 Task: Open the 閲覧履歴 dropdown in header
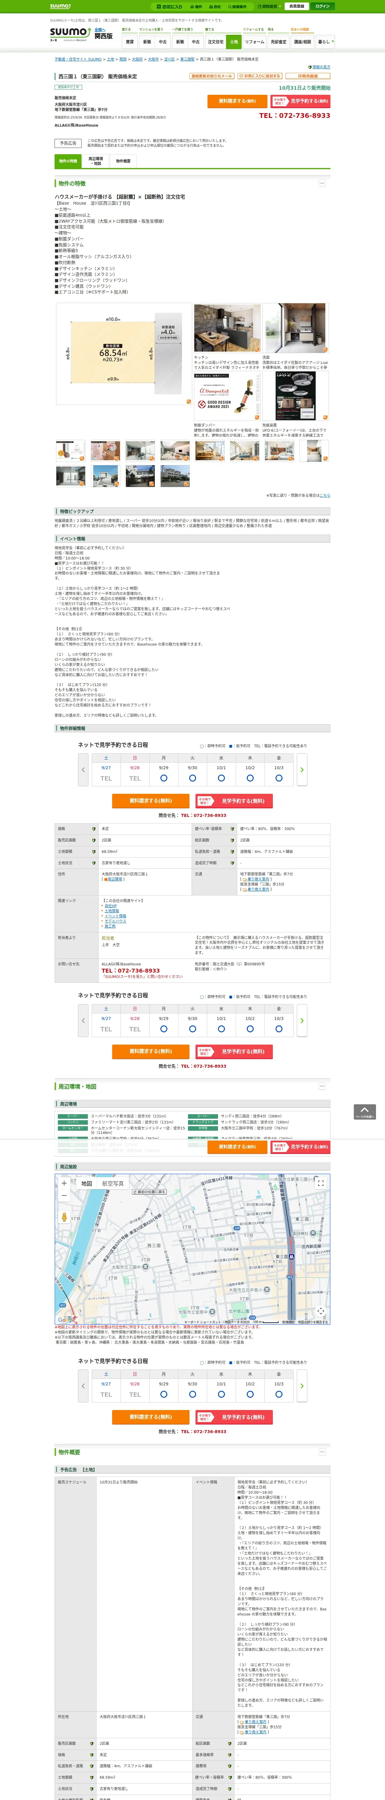(270, 6)
